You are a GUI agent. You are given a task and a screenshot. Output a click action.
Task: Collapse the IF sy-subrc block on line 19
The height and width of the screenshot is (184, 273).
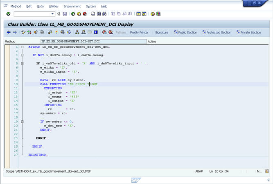22,122
